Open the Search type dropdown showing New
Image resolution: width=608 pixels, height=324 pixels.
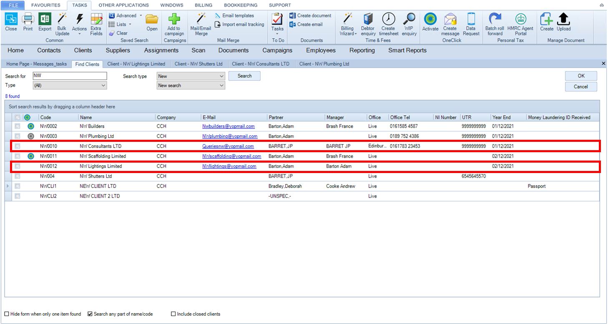click(x=191, y=76)
